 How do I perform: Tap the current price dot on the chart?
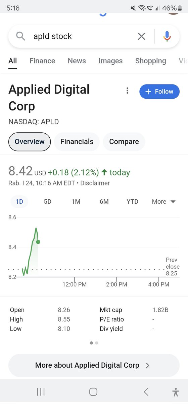(38, 242)
